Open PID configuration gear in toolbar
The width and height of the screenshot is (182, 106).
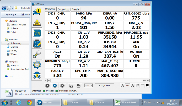click(62, 86)
